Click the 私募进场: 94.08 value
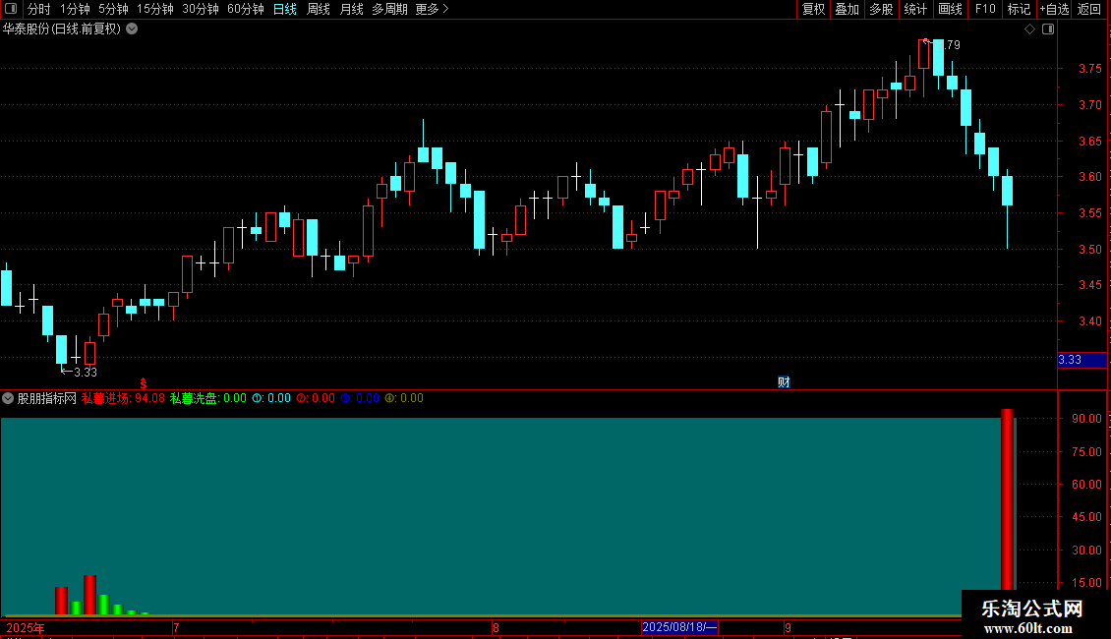This screenshot has width=1111, height=639. click(x=123, y=398)
